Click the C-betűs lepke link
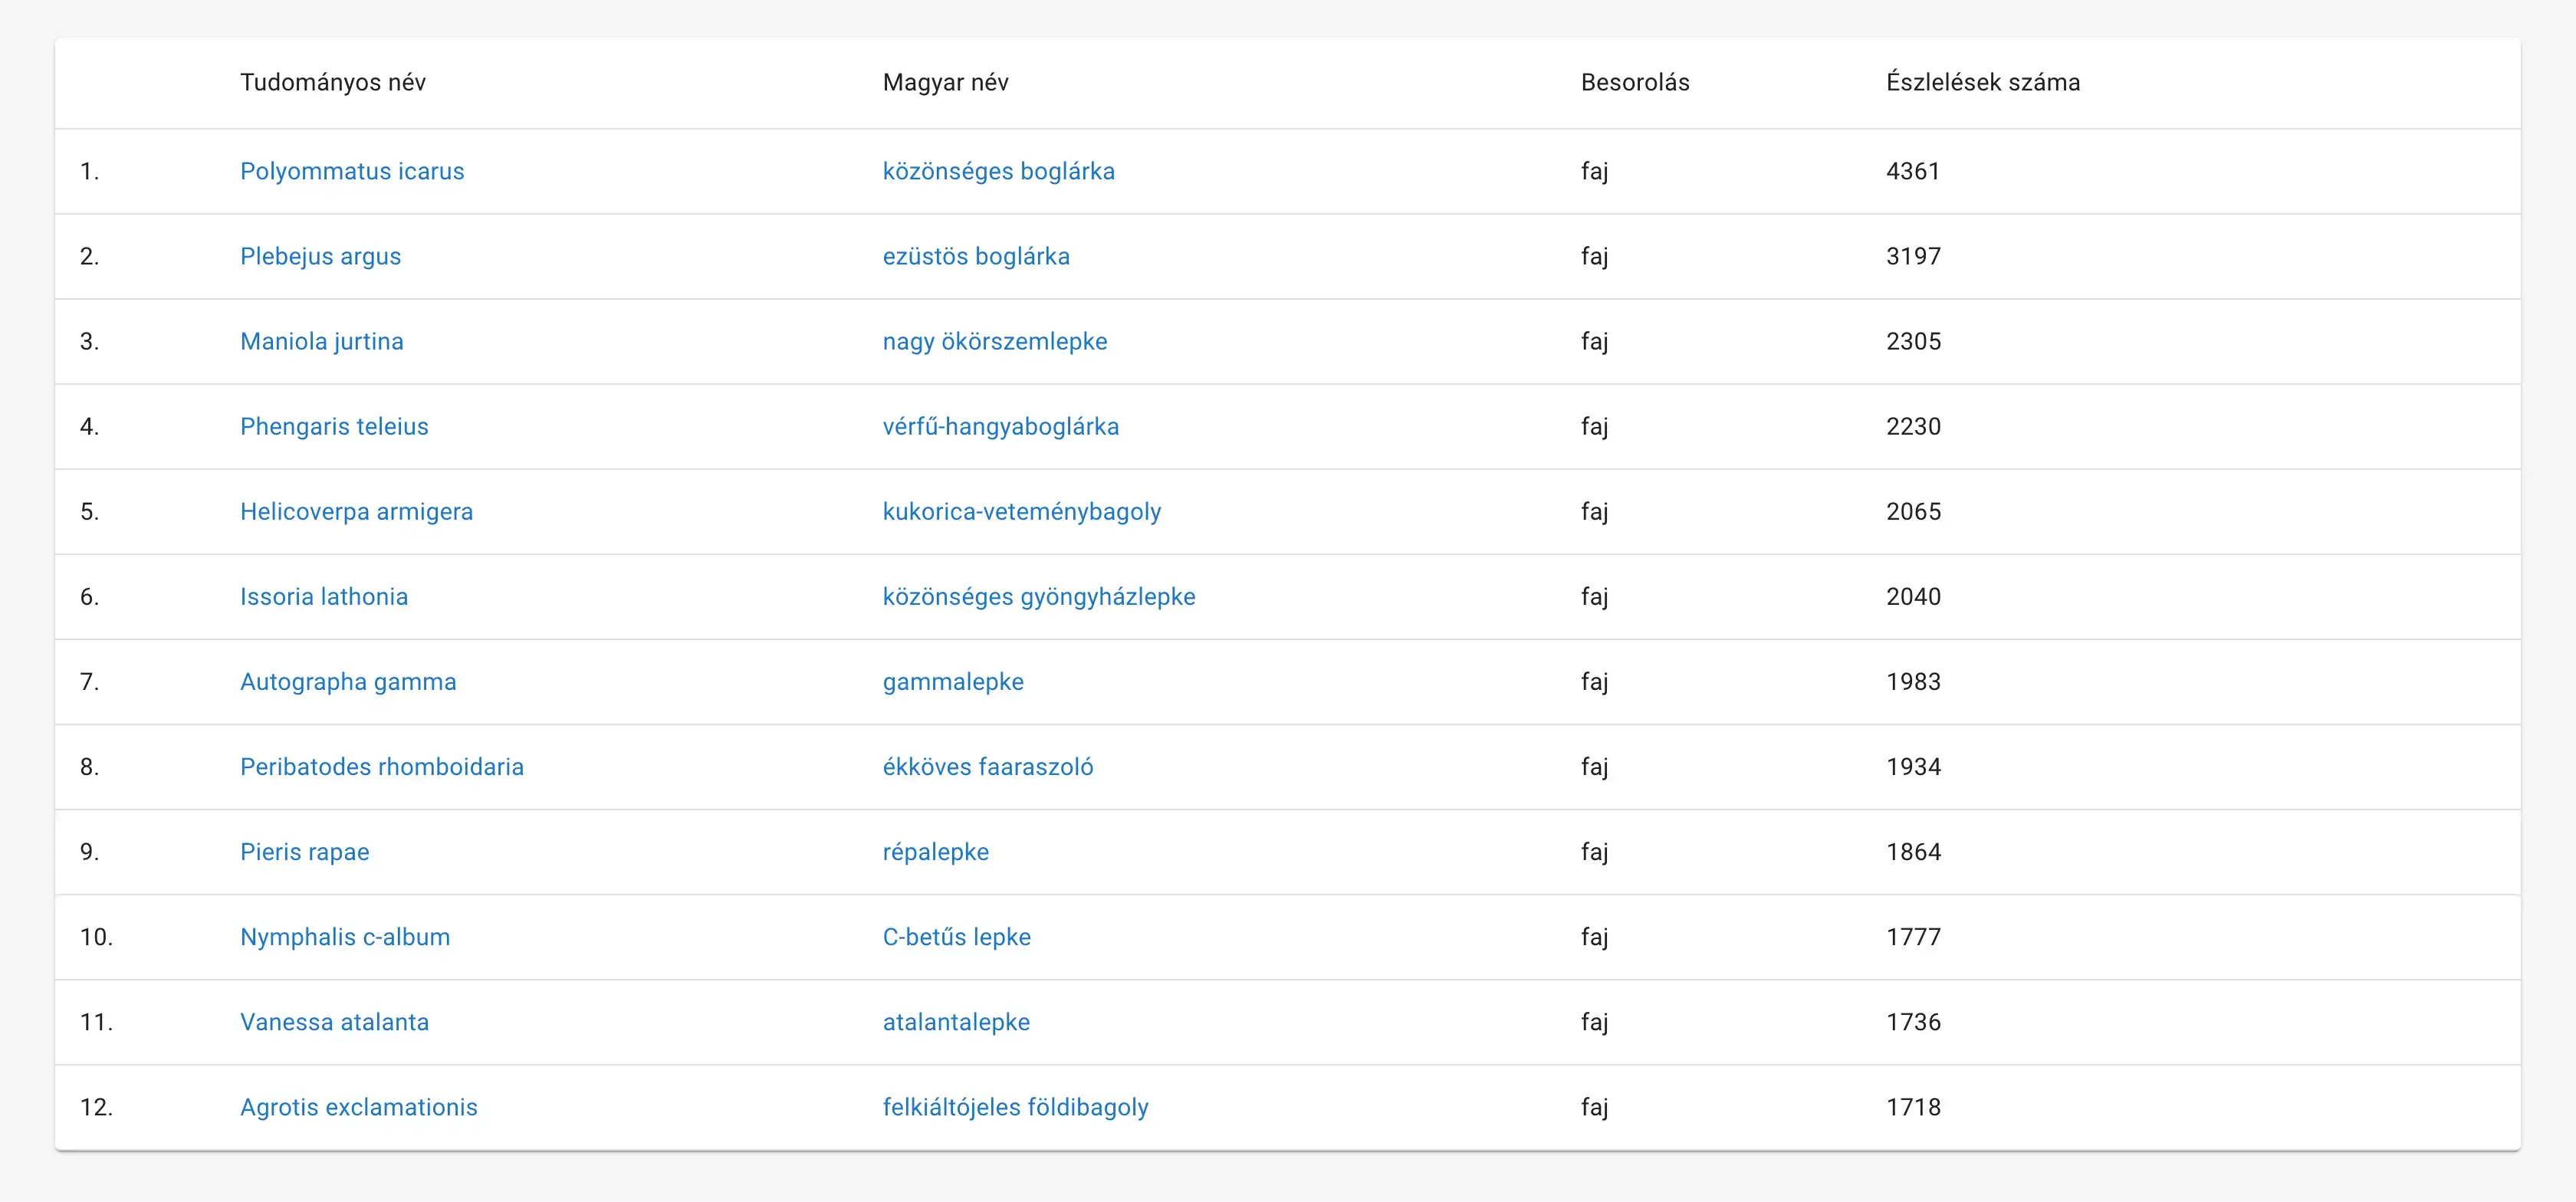 pyautogui.click(x=956, y=936)
